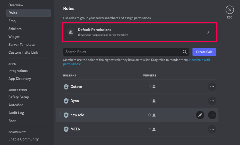
Task: Click the Default Permissions chevron arrow
Action: [x=208, y=32]
